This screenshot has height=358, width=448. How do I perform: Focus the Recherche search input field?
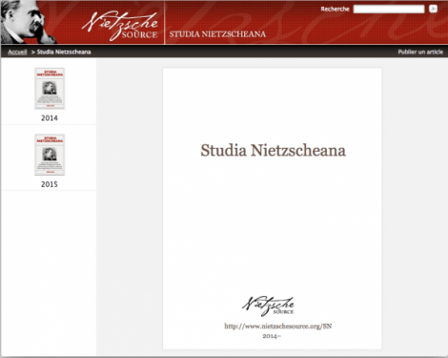click(389, 10)
